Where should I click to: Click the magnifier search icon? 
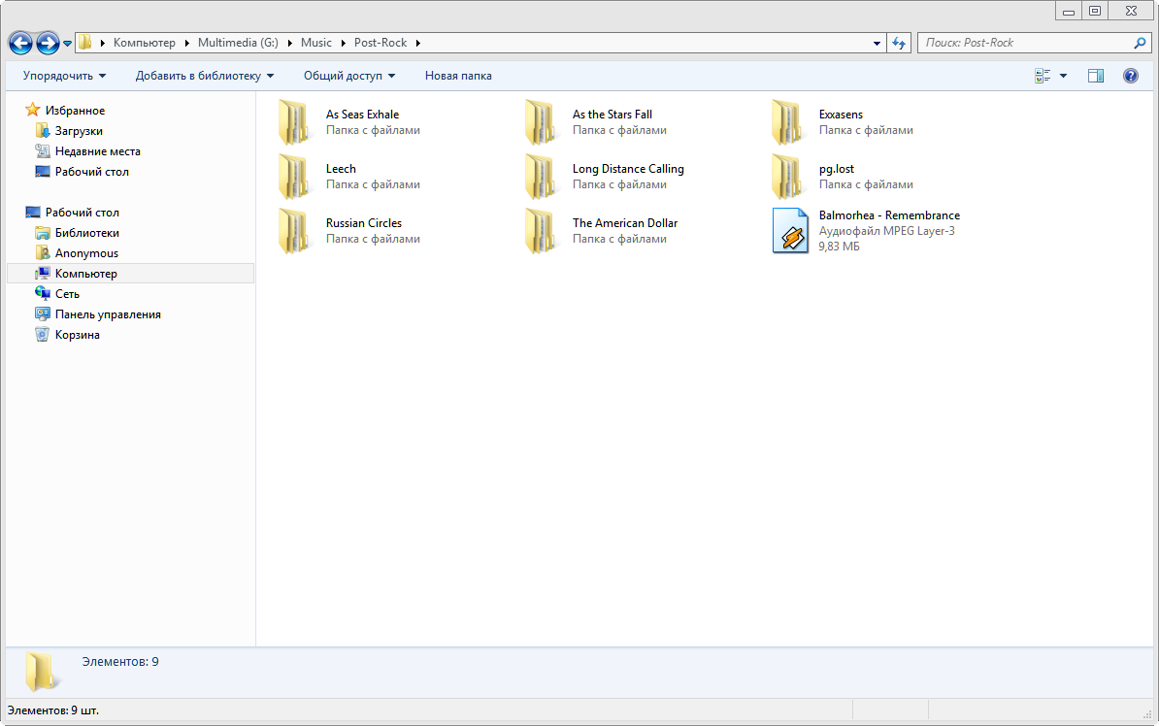pos(1140,43)
